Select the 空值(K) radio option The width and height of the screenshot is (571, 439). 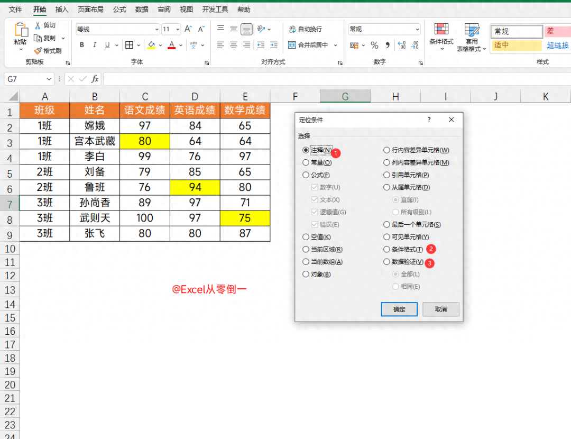[306, 237]
